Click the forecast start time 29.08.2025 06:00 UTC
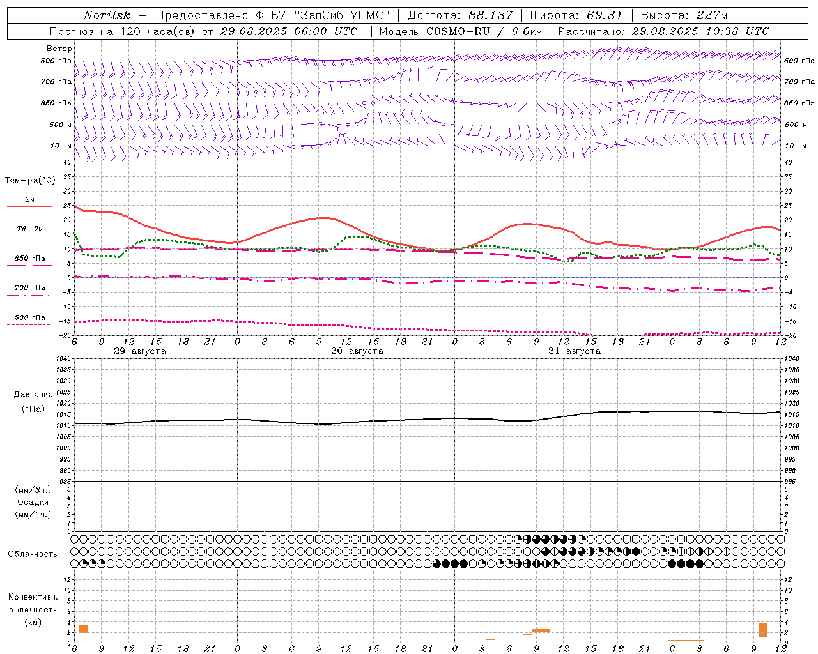Screen dimensions: 818x654 [289, 31]
